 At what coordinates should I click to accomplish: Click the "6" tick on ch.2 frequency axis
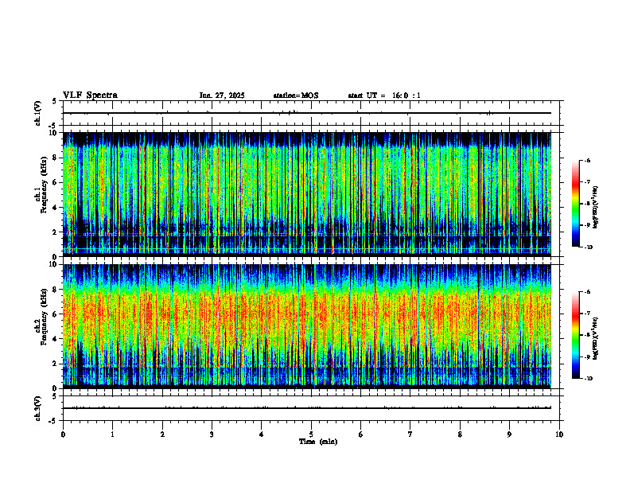coord(56,314)
